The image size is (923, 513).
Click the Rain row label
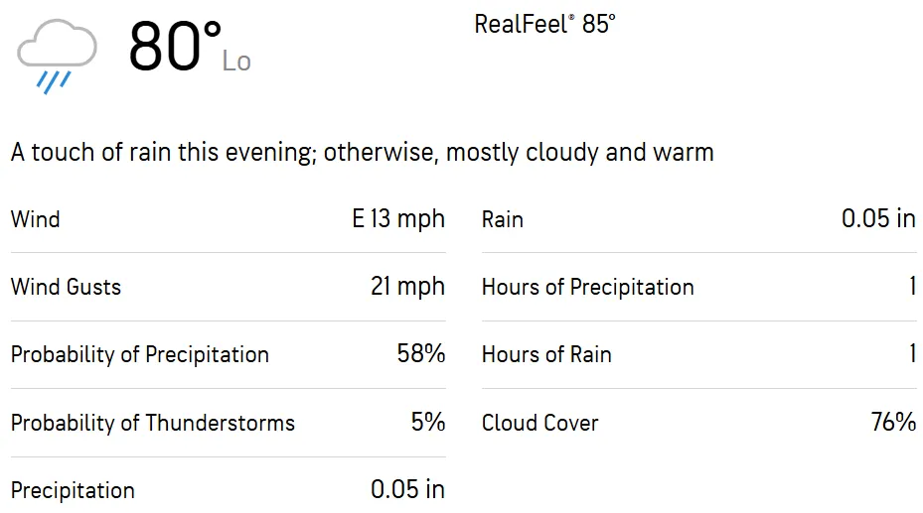503,219
